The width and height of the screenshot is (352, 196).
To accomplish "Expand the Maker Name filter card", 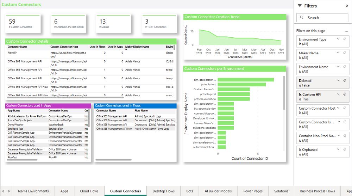I will pyautogui.click(x=338, y=53).
